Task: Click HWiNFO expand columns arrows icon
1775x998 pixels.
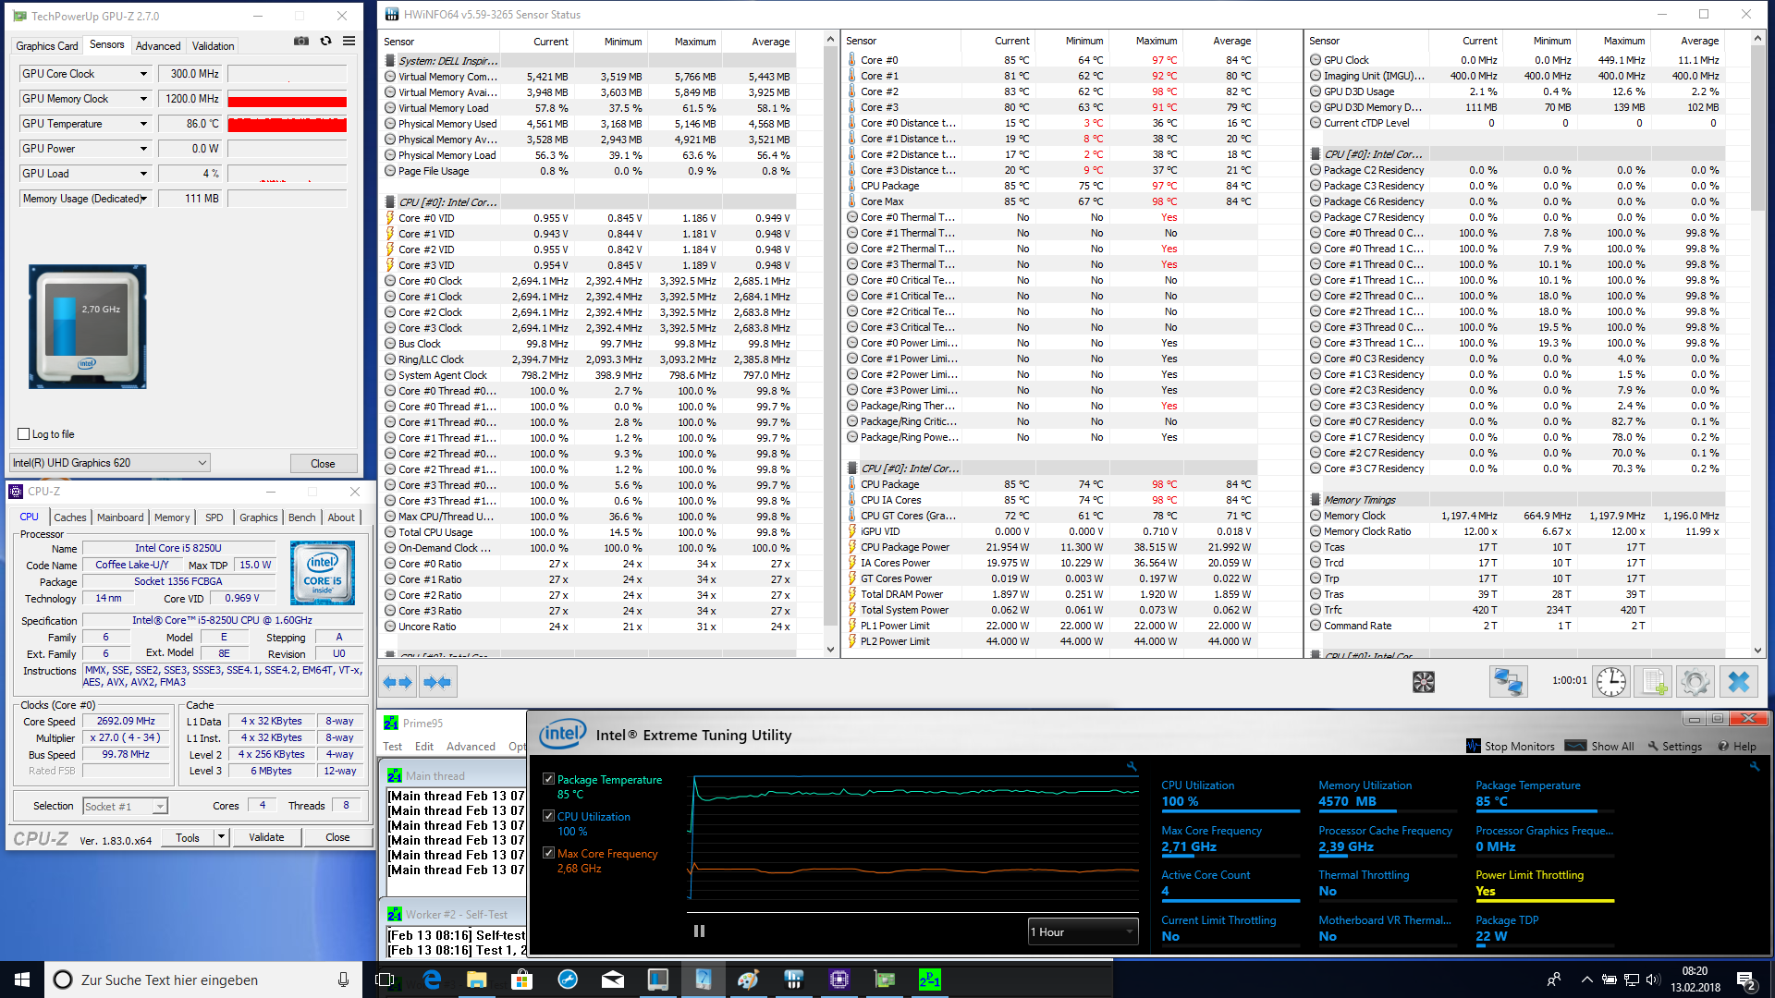Action: tap(398, 682)
